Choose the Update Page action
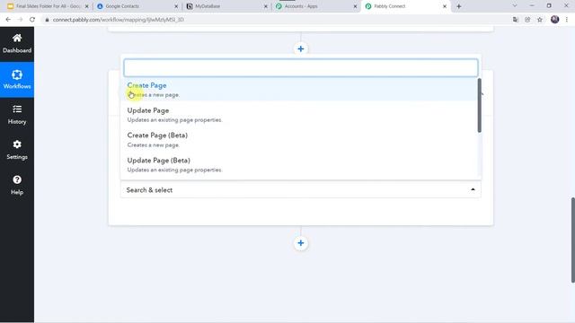 tap(299, 115)
